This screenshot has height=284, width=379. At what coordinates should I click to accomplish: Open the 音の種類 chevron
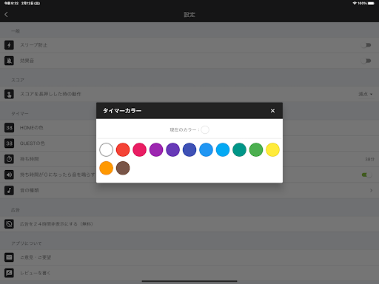(371, 190)
